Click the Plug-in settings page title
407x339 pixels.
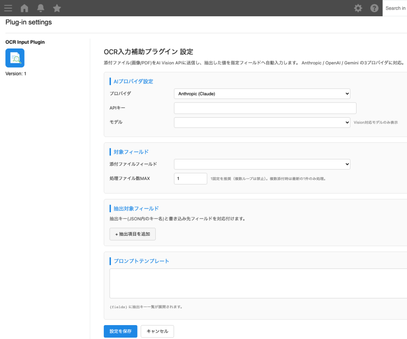click(28, 22)
